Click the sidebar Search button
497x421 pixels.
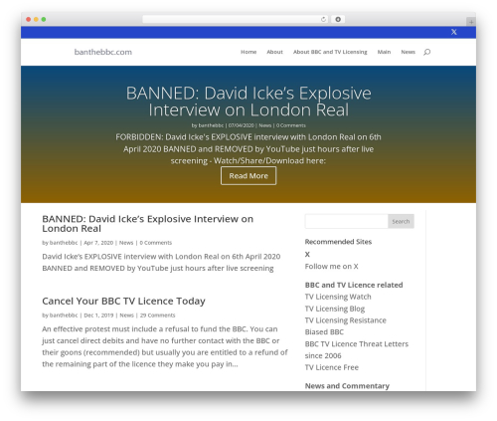401,221
